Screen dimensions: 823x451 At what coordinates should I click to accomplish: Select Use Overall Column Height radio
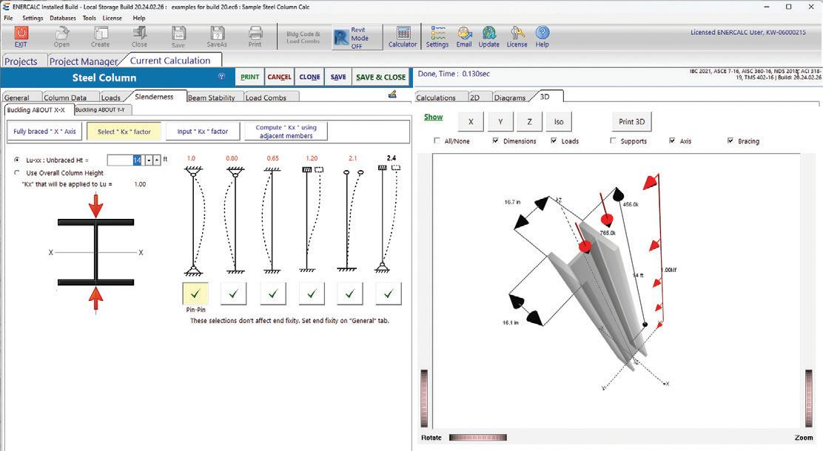17,172
